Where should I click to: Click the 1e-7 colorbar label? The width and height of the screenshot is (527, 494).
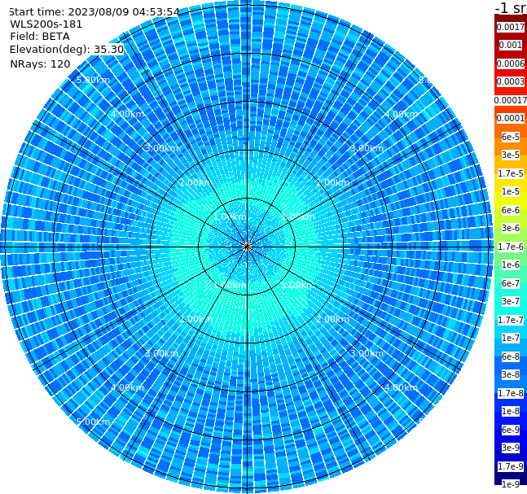(511, 338)
